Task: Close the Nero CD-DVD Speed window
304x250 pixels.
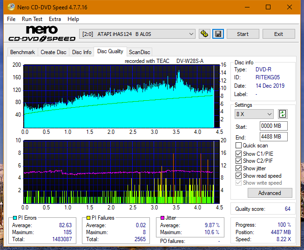Action: (290, 7)
